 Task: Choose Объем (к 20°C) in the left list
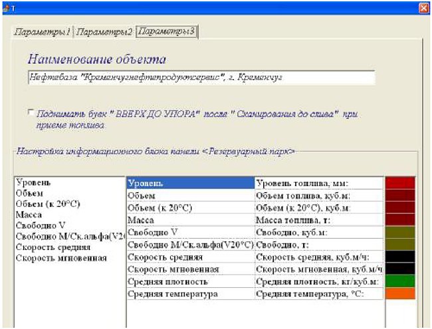[x=48, y=204]
